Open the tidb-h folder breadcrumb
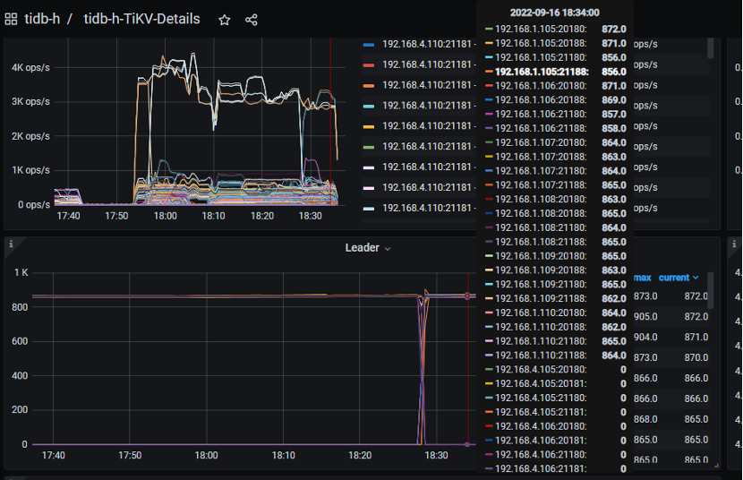This screenshot has width=743, height=480. pyautogui.click(x=42, y=19)
